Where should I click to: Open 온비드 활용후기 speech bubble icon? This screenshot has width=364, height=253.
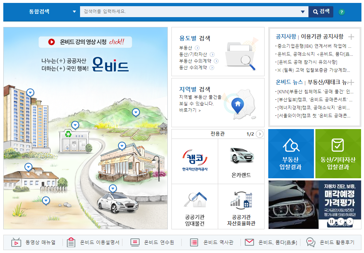[x=311, y=242]
